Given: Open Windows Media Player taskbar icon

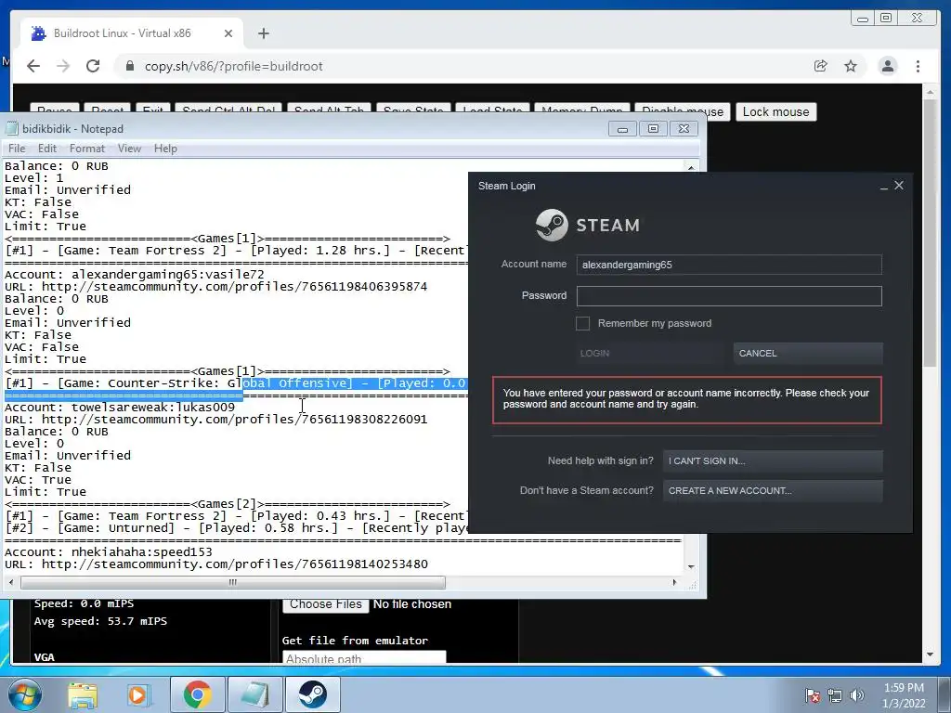Looking at the screenshot, I should tap(137, 694).
